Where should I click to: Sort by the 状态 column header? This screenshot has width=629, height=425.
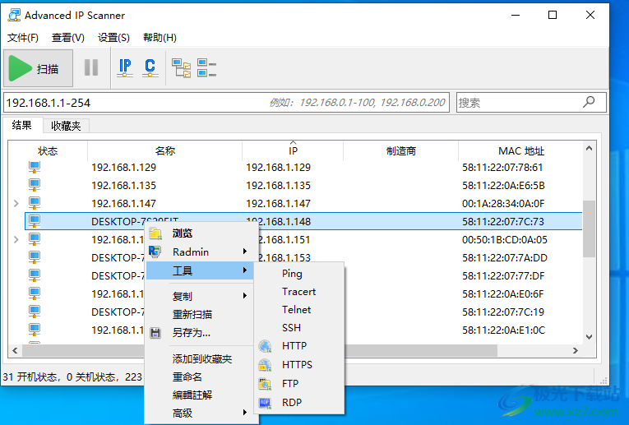[x=48, y=150]
